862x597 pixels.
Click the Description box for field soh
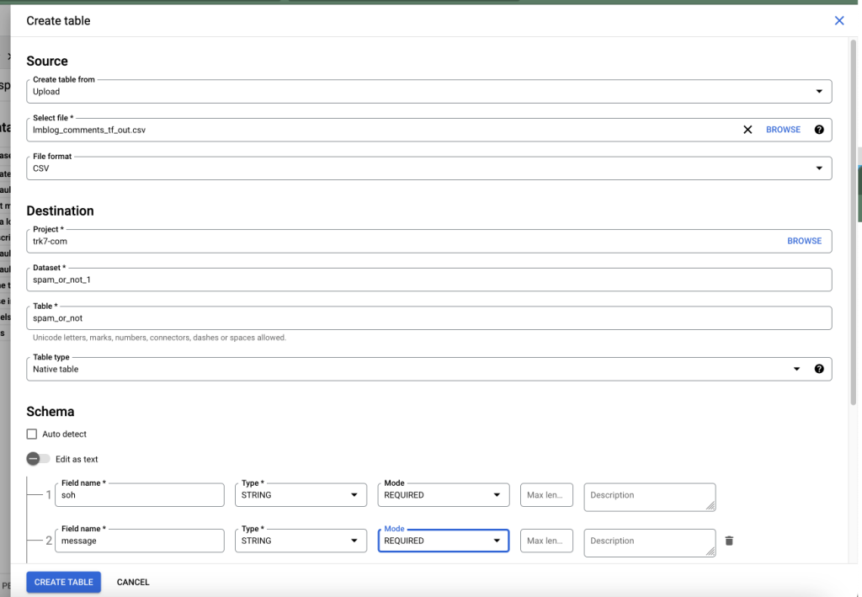[x=650, y=497]
